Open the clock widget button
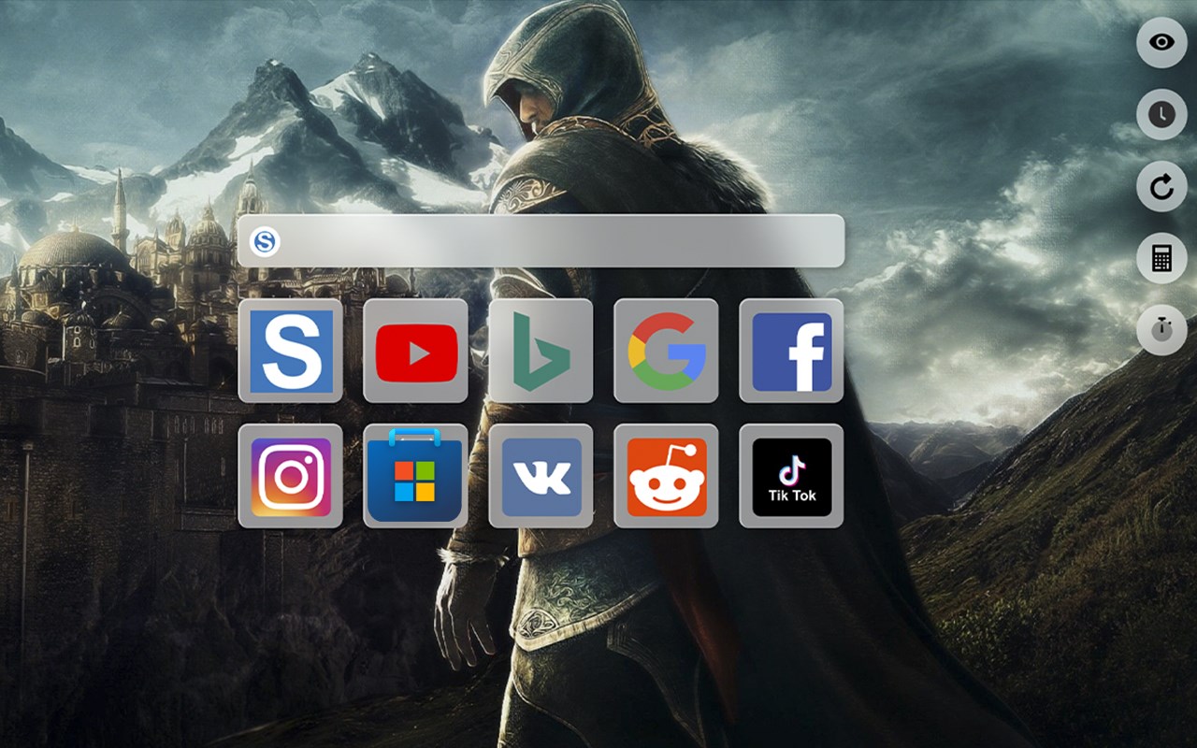1197x748 pixels. (x=1161, y=114)
